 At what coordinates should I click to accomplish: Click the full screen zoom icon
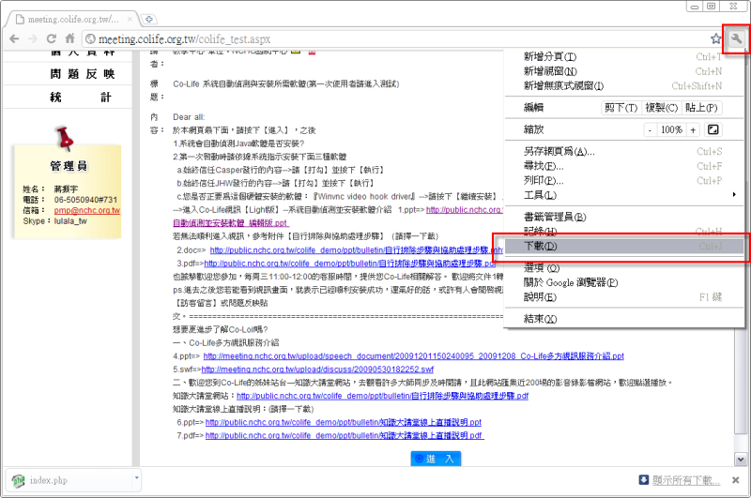tap(713, 129)
